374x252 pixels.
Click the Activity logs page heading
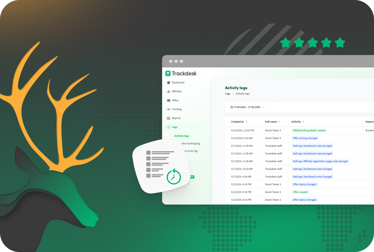[236, 88]
